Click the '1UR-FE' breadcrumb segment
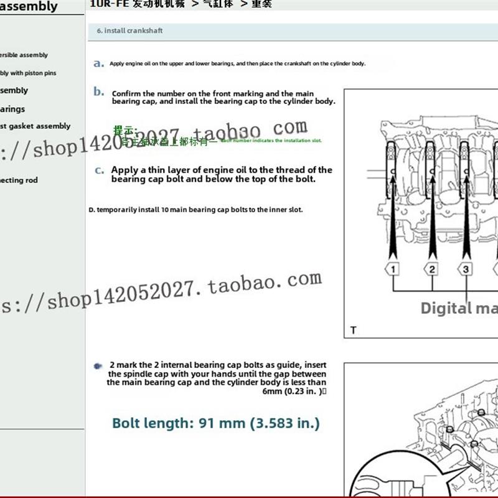 [110, 4]
